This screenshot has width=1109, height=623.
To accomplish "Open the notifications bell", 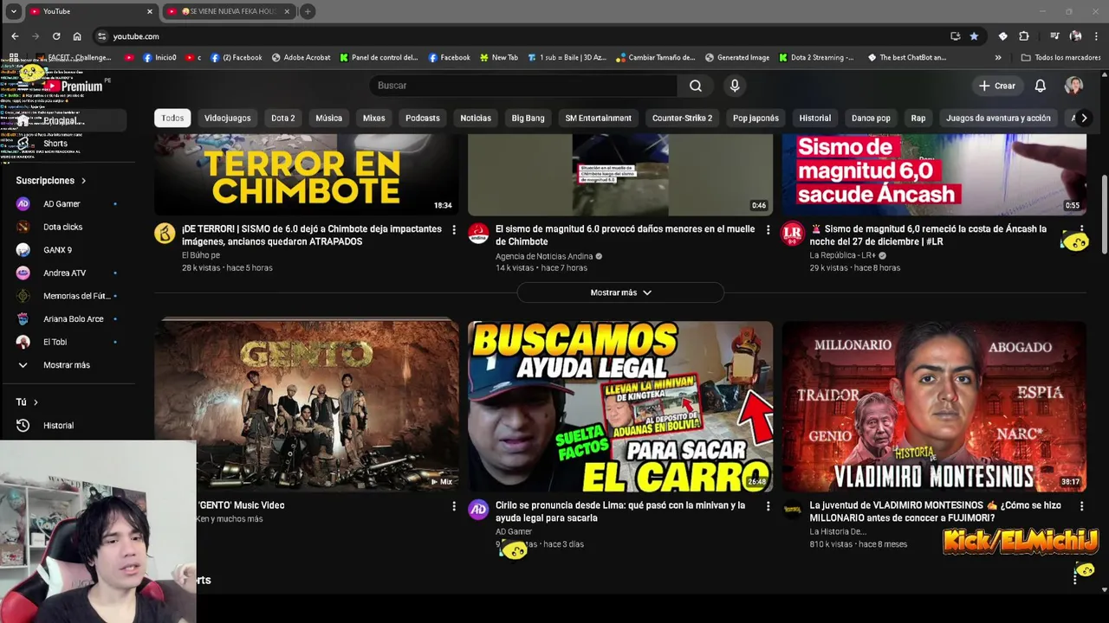I will 1041,86.
